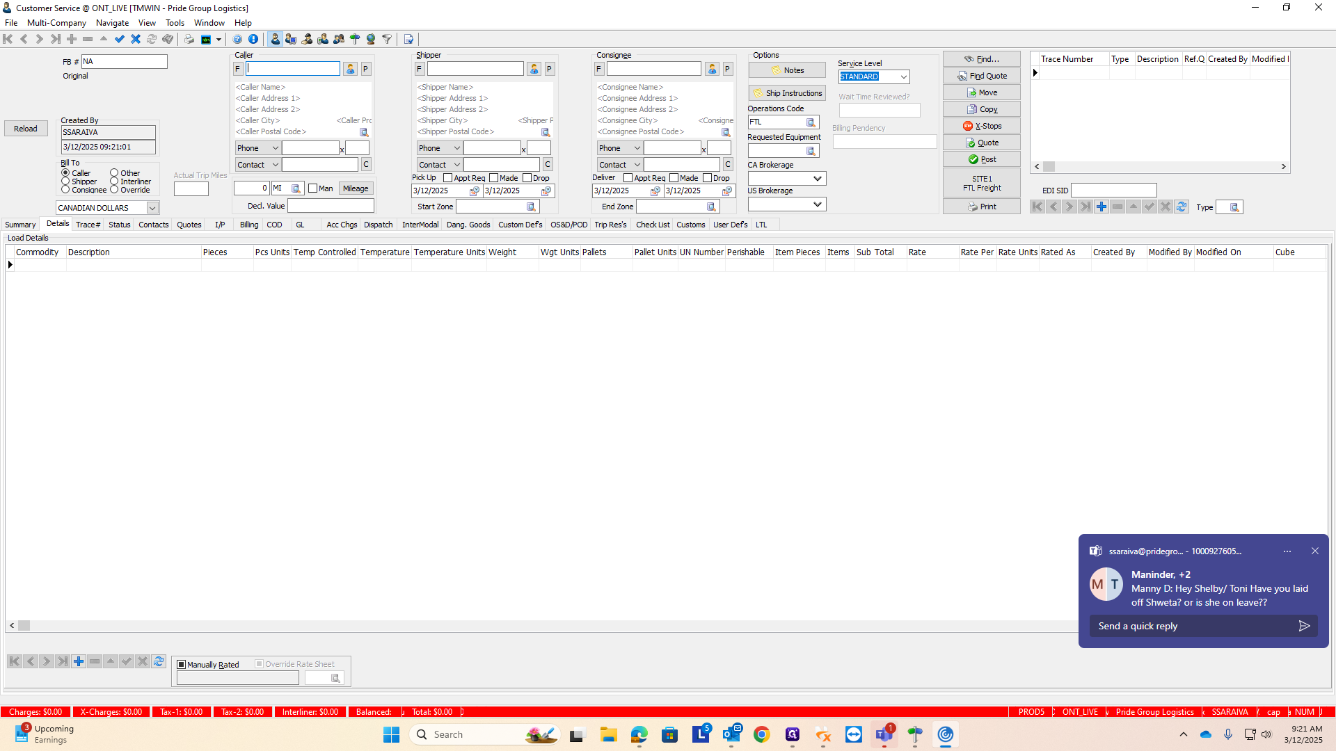Click the funnel filter toolbar icon
1336x751 pixels.
(387, 40)
